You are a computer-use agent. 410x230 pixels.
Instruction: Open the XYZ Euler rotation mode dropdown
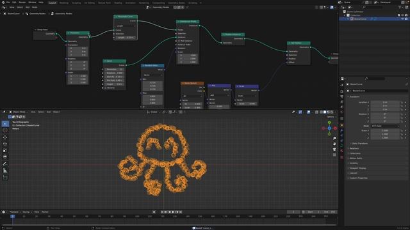point(385,126)
